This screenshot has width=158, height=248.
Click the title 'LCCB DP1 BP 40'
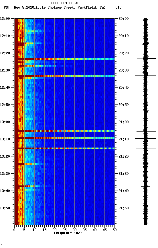pyautogui.click(x=65, y=3)
